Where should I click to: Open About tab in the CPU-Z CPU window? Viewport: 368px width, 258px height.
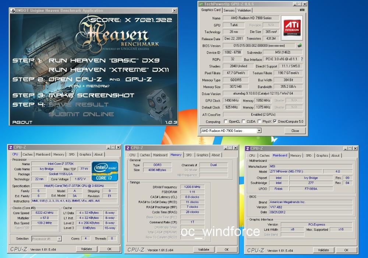point(99,154)
